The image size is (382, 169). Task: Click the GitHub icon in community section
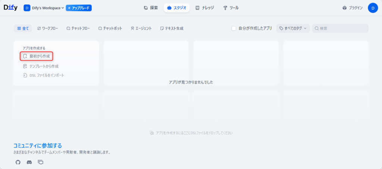coord(18,162)
